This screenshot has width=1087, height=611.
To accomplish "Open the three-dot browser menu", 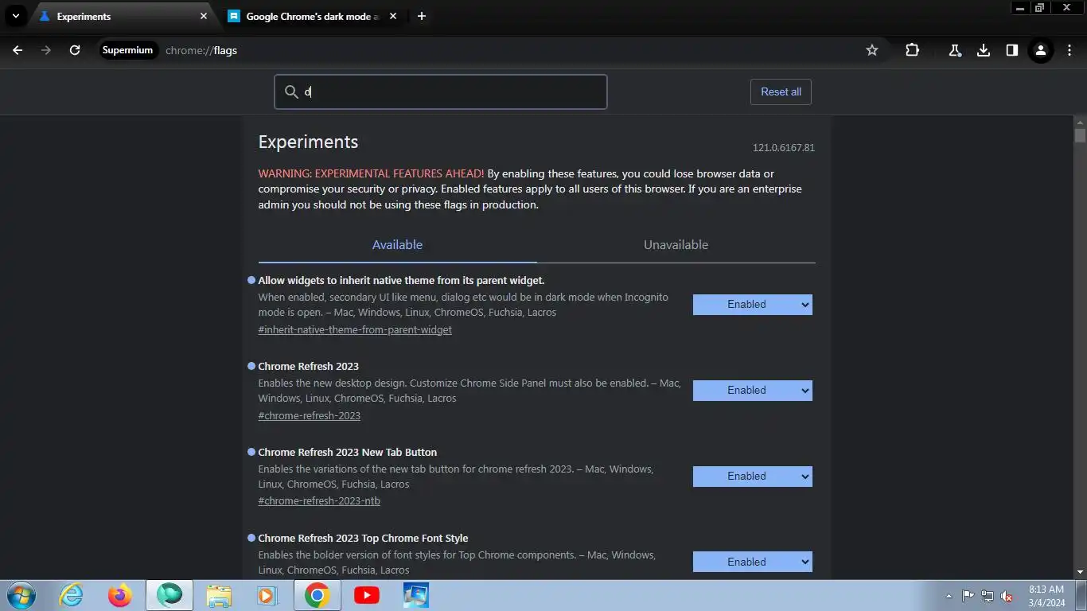I will pos(1069,50).
